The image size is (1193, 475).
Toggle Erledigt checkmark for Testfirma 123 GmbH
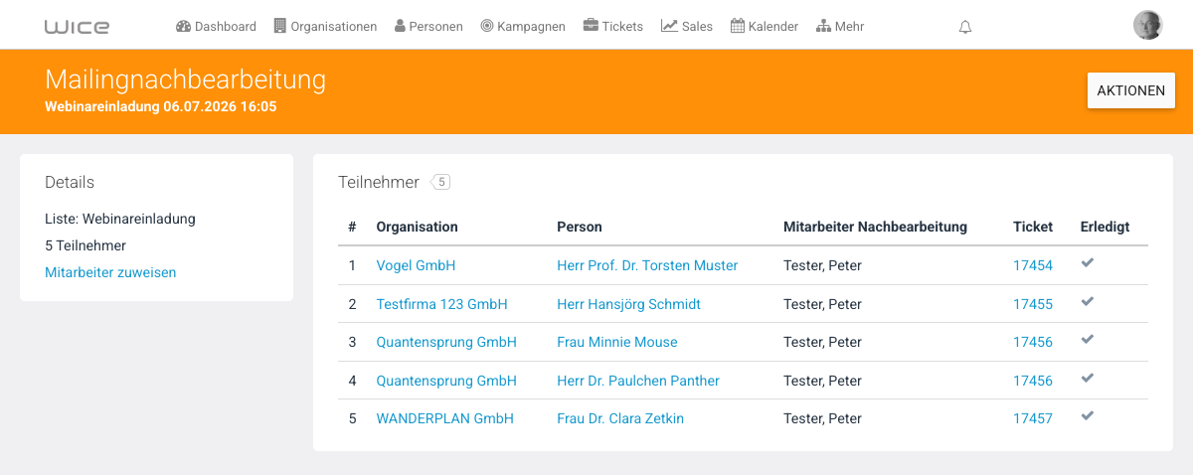[1088, 301]
